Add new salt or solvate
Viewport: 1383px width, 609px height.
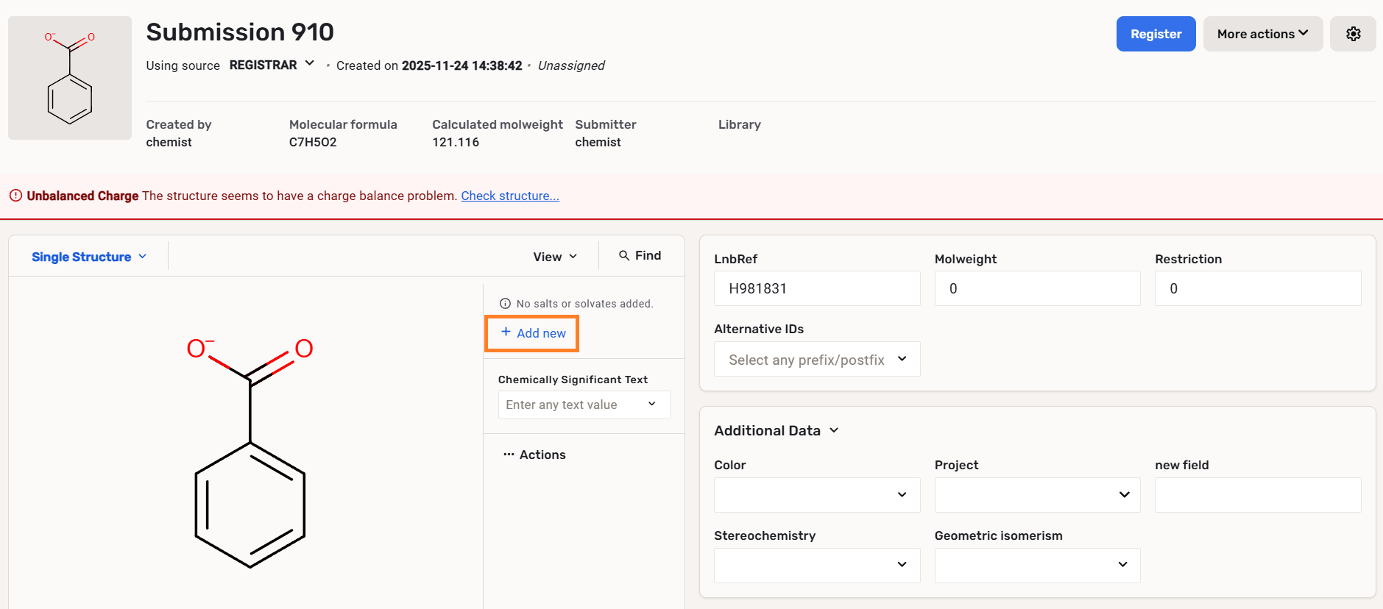[x=533, y=333]
